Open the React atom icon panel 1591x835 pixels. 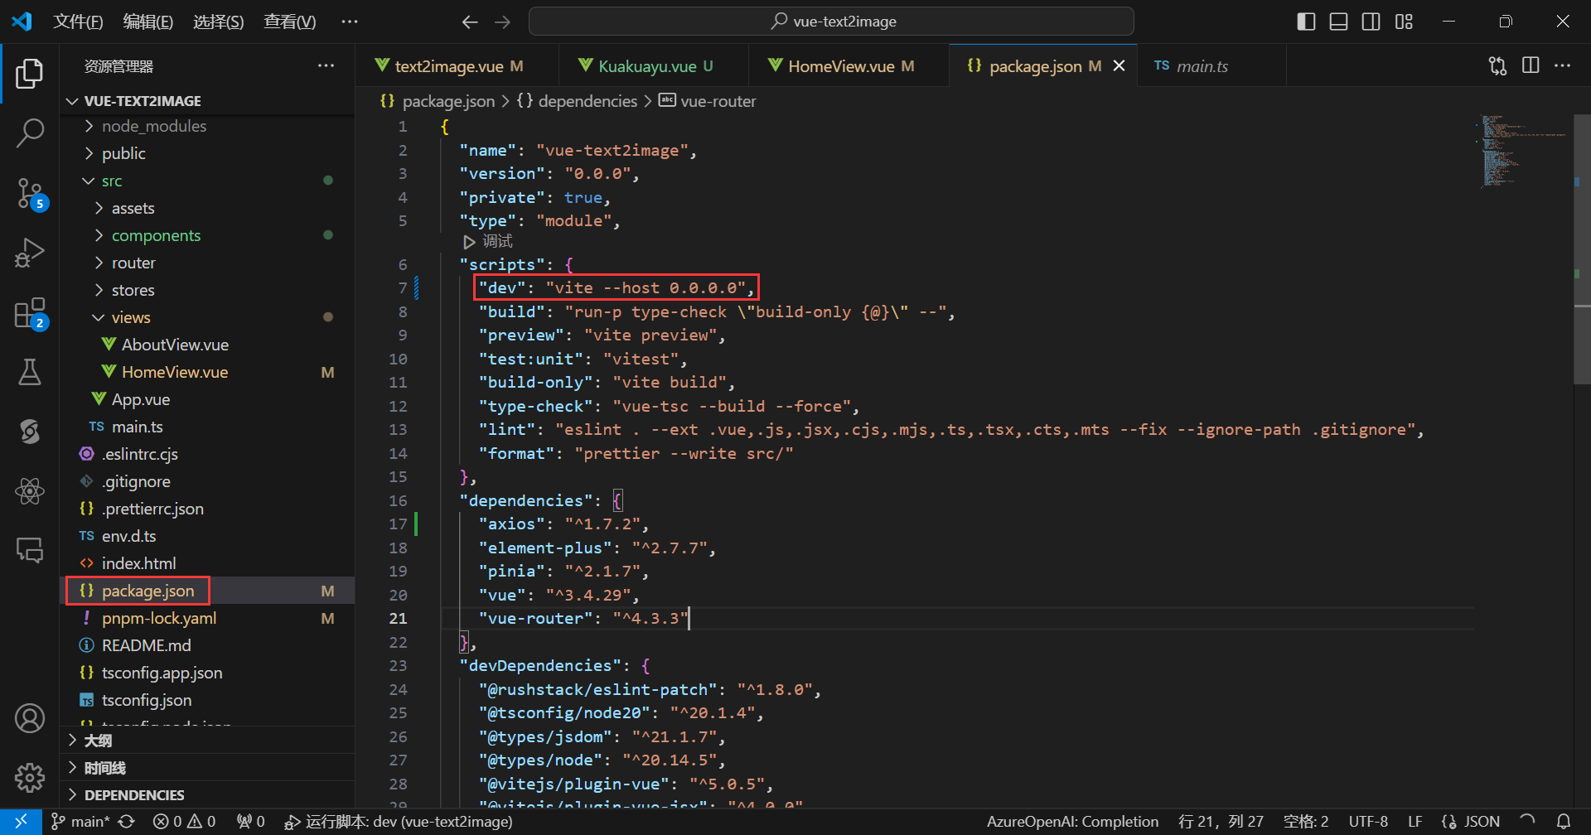(30, 491)
